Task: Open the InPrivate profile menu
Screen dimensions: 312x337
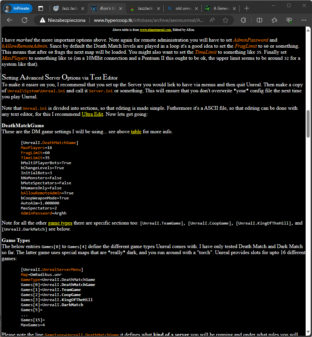Action: pos(18,8)
